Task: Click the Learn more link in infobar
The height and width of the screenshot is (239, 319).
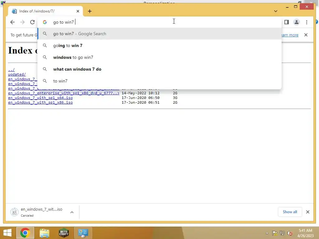Action: coord(289,35)
